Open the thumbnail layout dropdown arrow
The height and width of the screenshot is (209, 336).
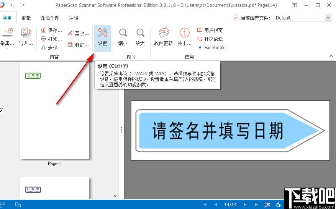tap(8, 204)
